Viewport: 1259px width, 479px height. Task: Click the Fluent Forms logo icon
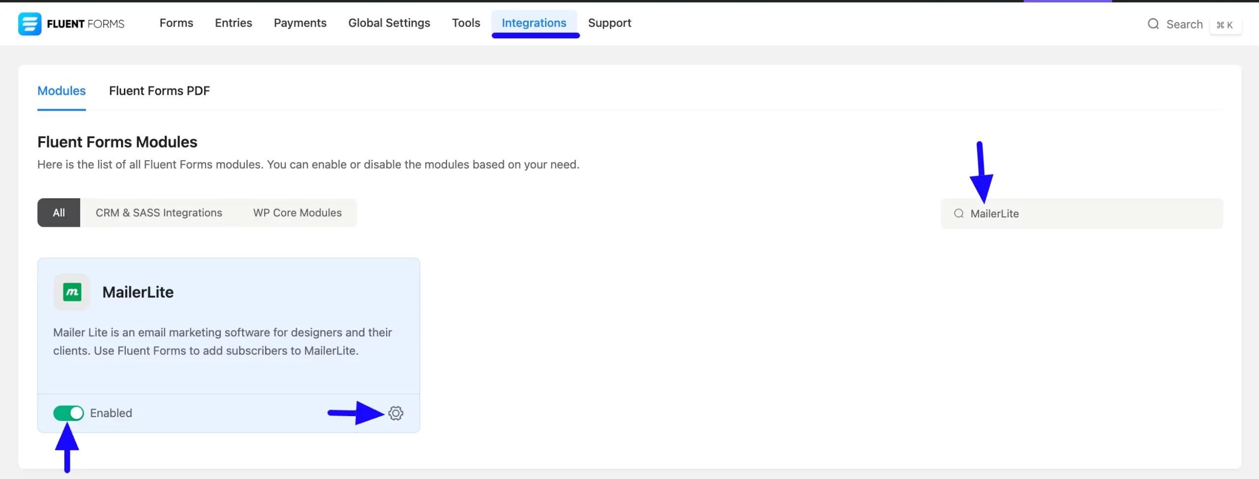(30, 24)
